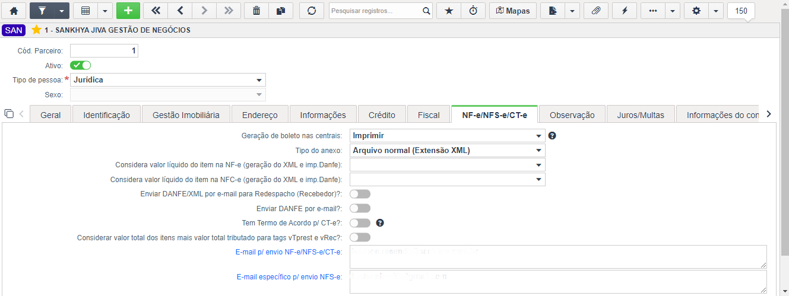Viewport: 789px width, 296px height.
Task: Click the lightning bolt actions icon
Action: click(625, 11)
